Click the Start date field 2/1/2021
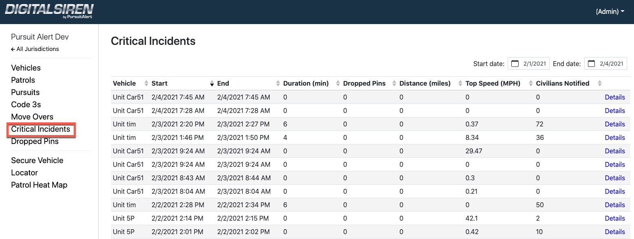 pos(528,64)
